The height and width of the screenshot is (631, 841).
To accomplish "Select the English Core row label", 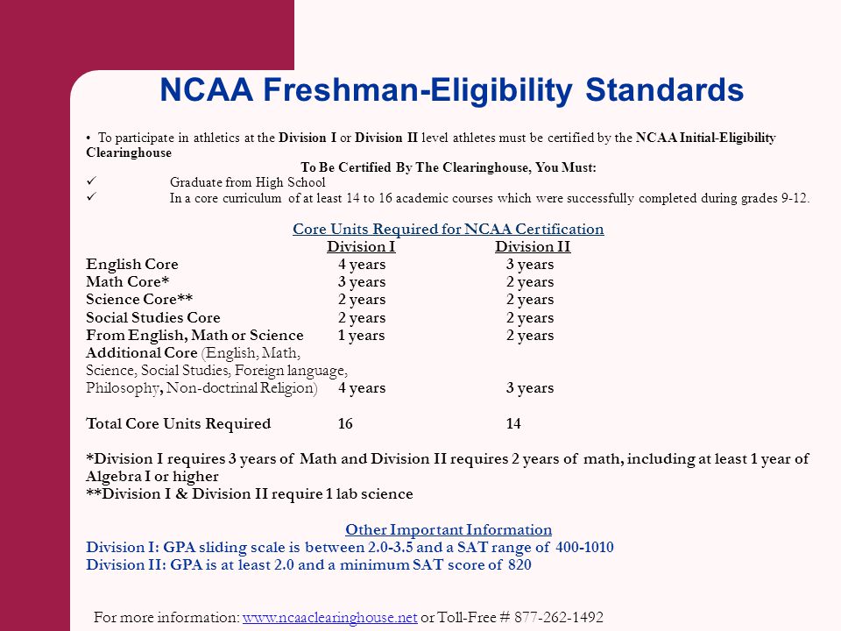I will 132,265.
